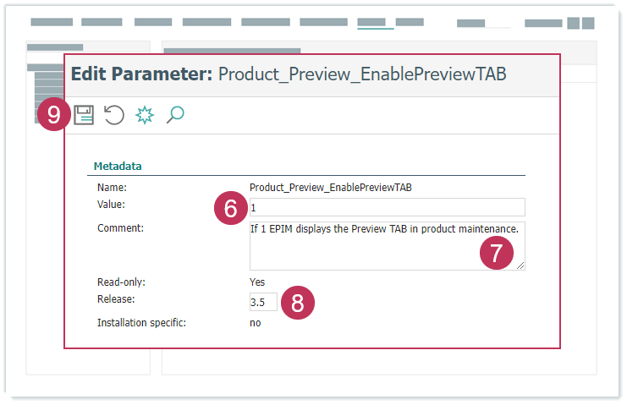The image size is (627, 405).
Task: Click the Edit Parameter dialog title
Action: (289, 74)
